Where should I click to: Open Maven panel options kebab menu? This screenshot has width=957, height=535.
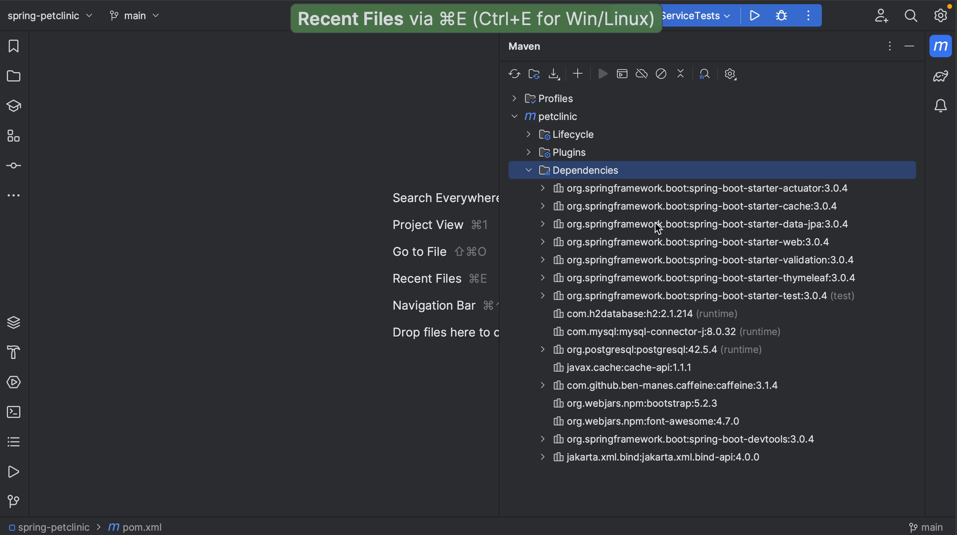click(x=890, y=46)
